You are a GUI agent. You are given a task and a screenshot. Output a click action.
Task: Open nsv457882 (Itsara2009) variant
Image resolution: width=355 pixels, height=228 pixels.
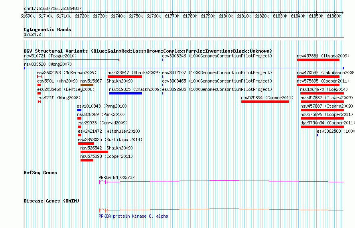(x=327, y=98)
